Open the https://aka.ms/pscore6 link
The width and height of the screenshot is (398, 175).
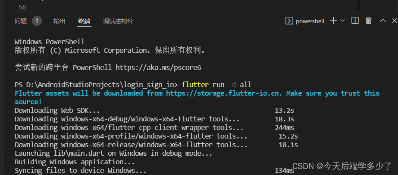click(x=158, y=67)
